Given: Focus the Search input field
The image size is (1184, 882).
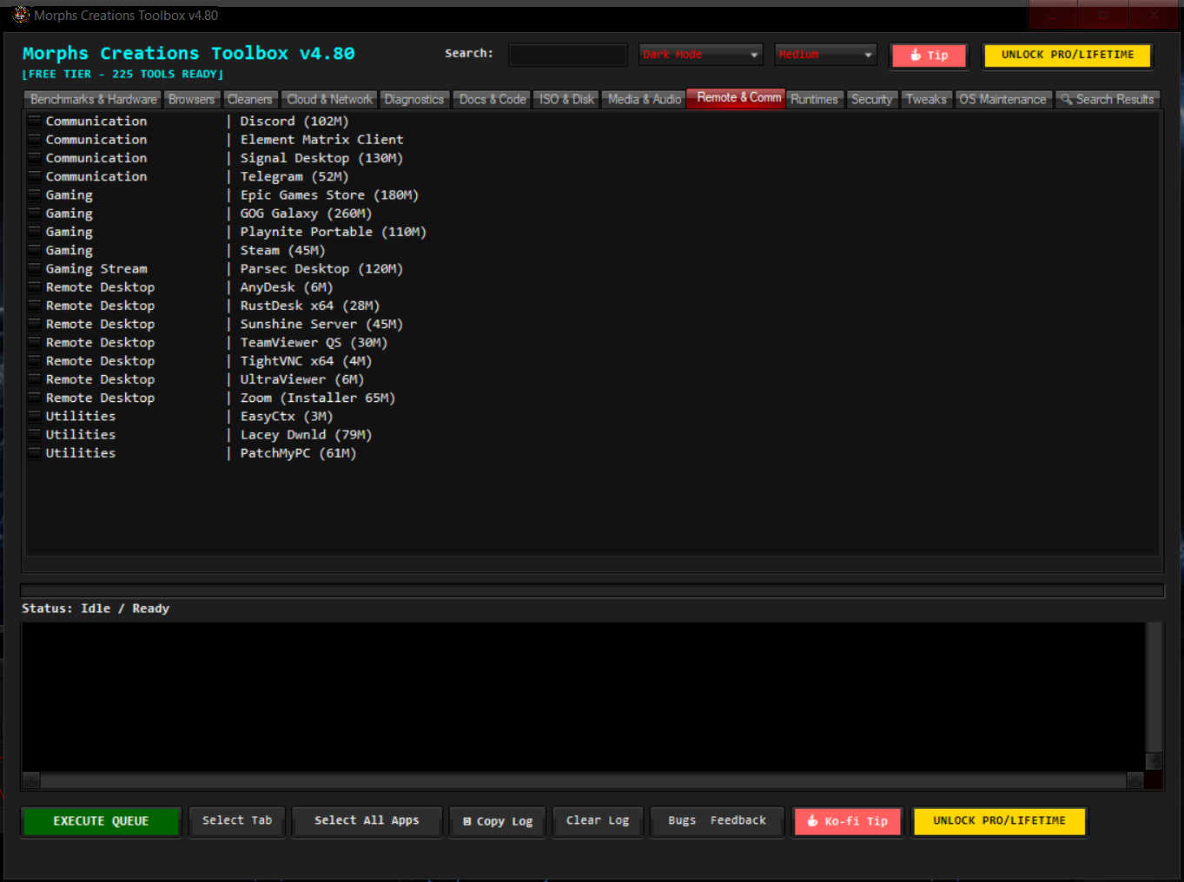Looking at the screenshot, I should pyautogui.click(x=567, y=55).
